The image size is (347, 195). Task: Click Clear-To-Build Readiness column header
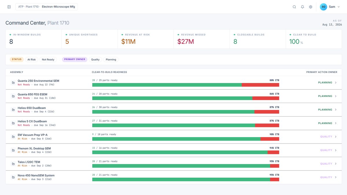pos(109,72)
